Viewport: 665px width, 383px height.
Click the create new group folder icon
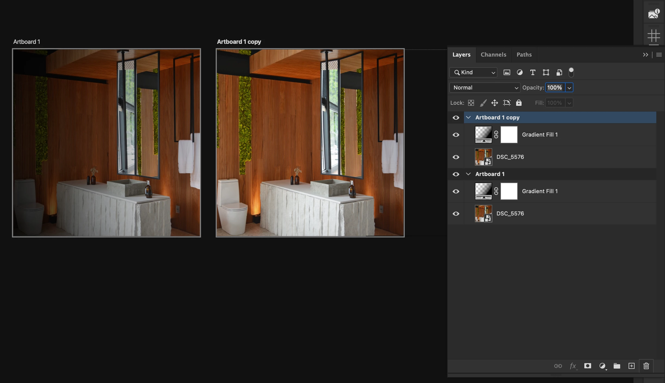click(x=617, y=366)
